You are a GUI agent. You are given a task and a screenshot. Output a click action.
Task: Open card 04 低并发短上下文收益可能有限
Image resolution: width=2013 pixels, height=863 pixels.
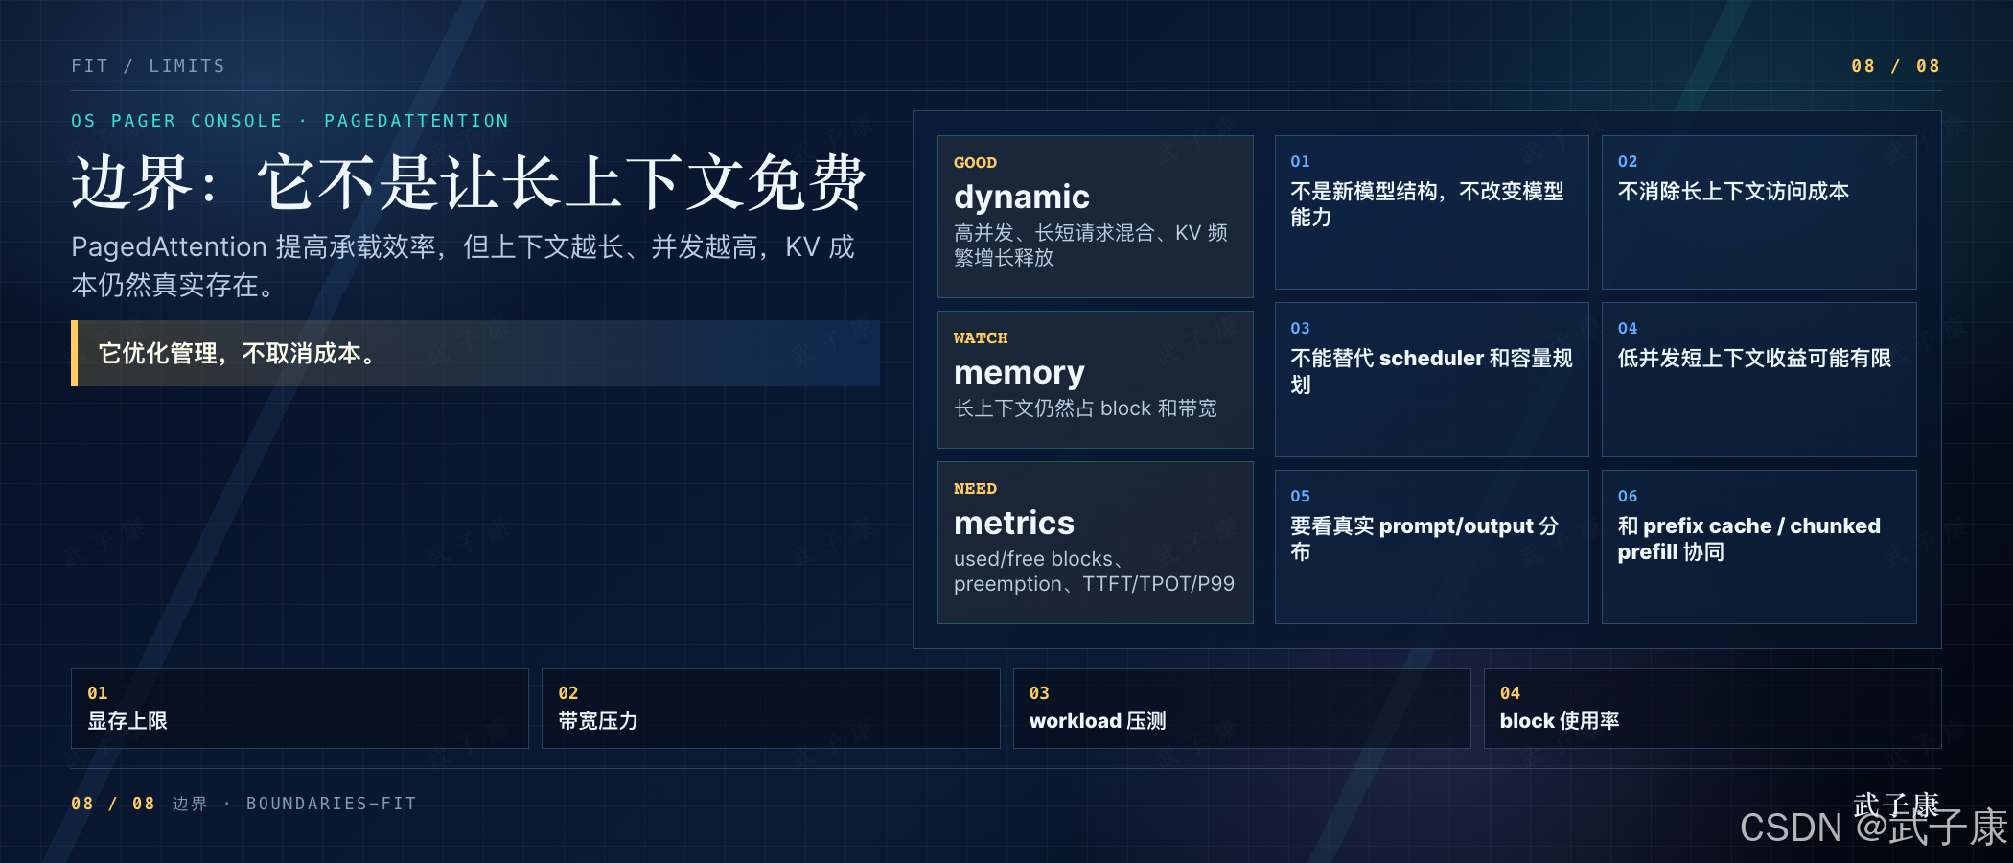[1759, 379]
